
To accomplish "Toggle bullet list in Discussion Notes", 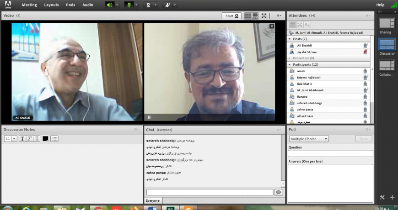I will click(x=54, y=139).
